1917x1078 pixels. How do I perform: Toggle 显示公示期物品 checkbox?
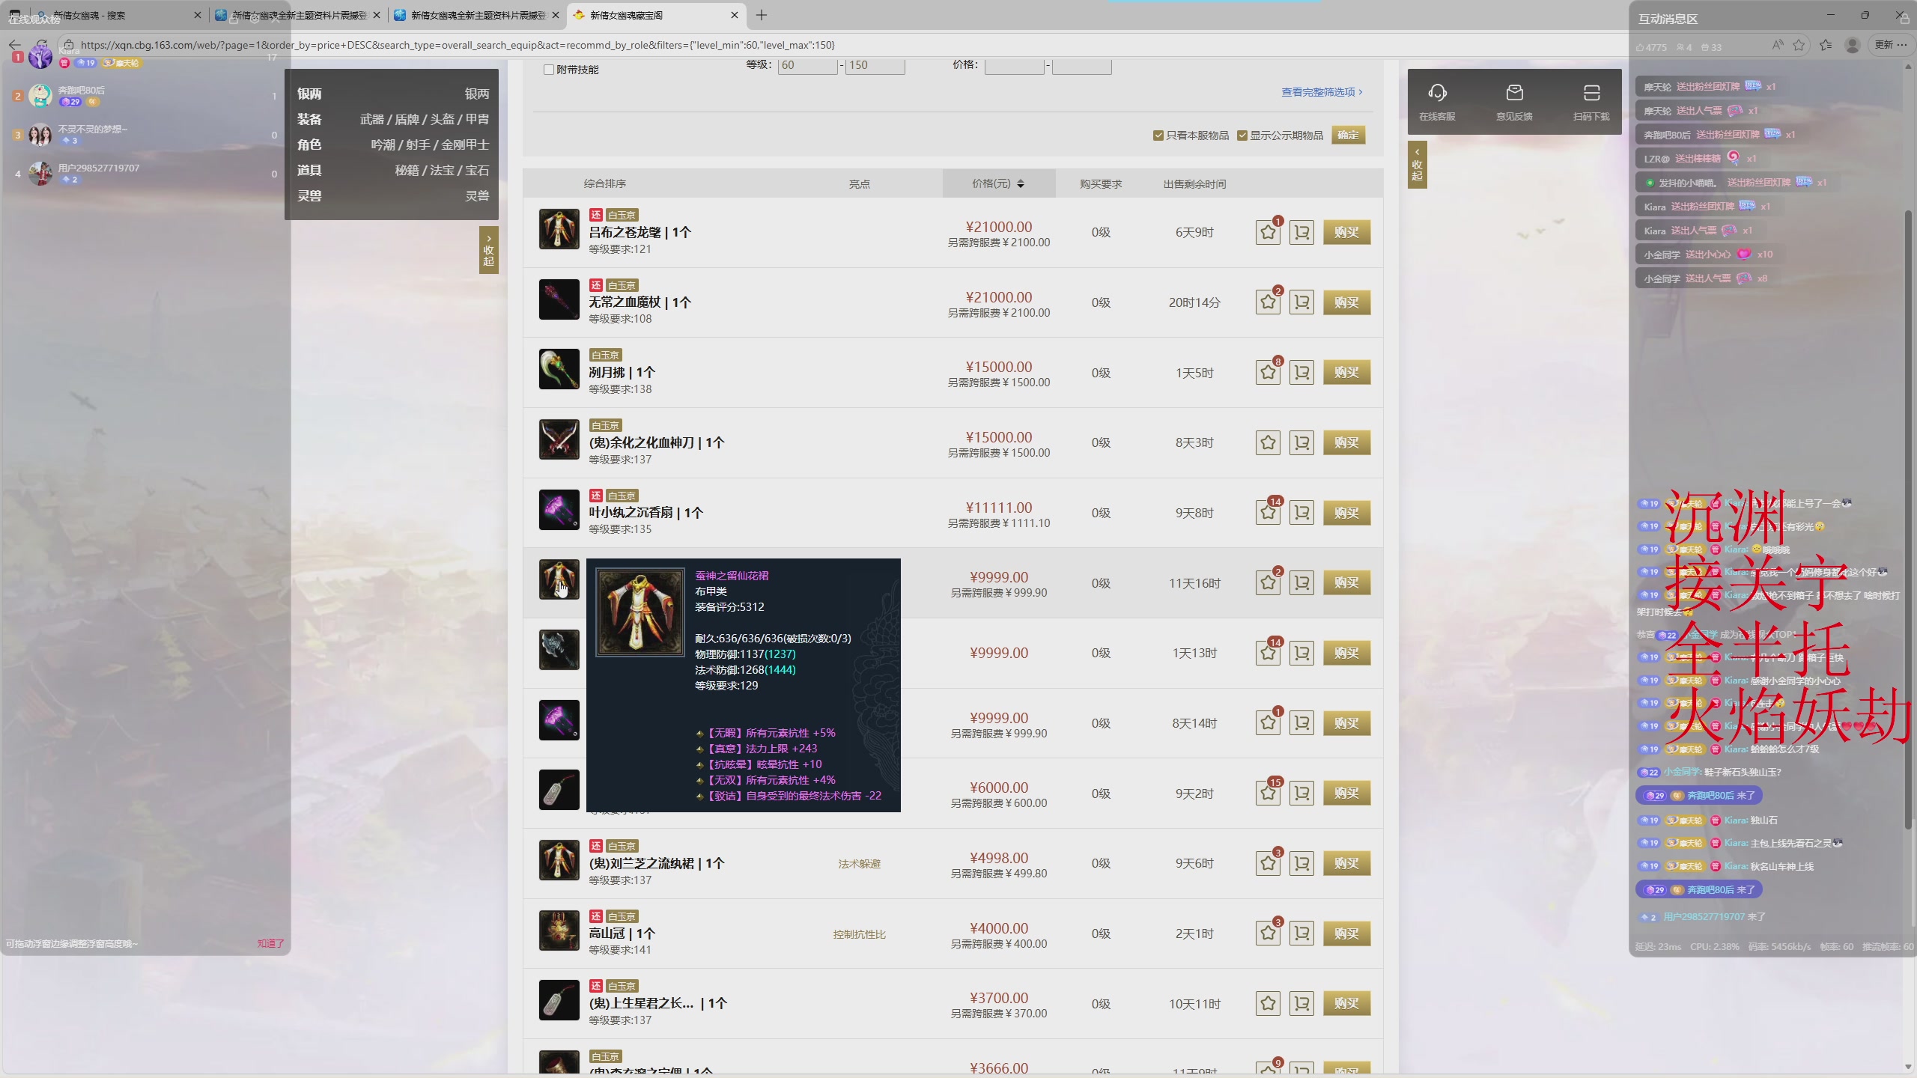coord(1242,135)
